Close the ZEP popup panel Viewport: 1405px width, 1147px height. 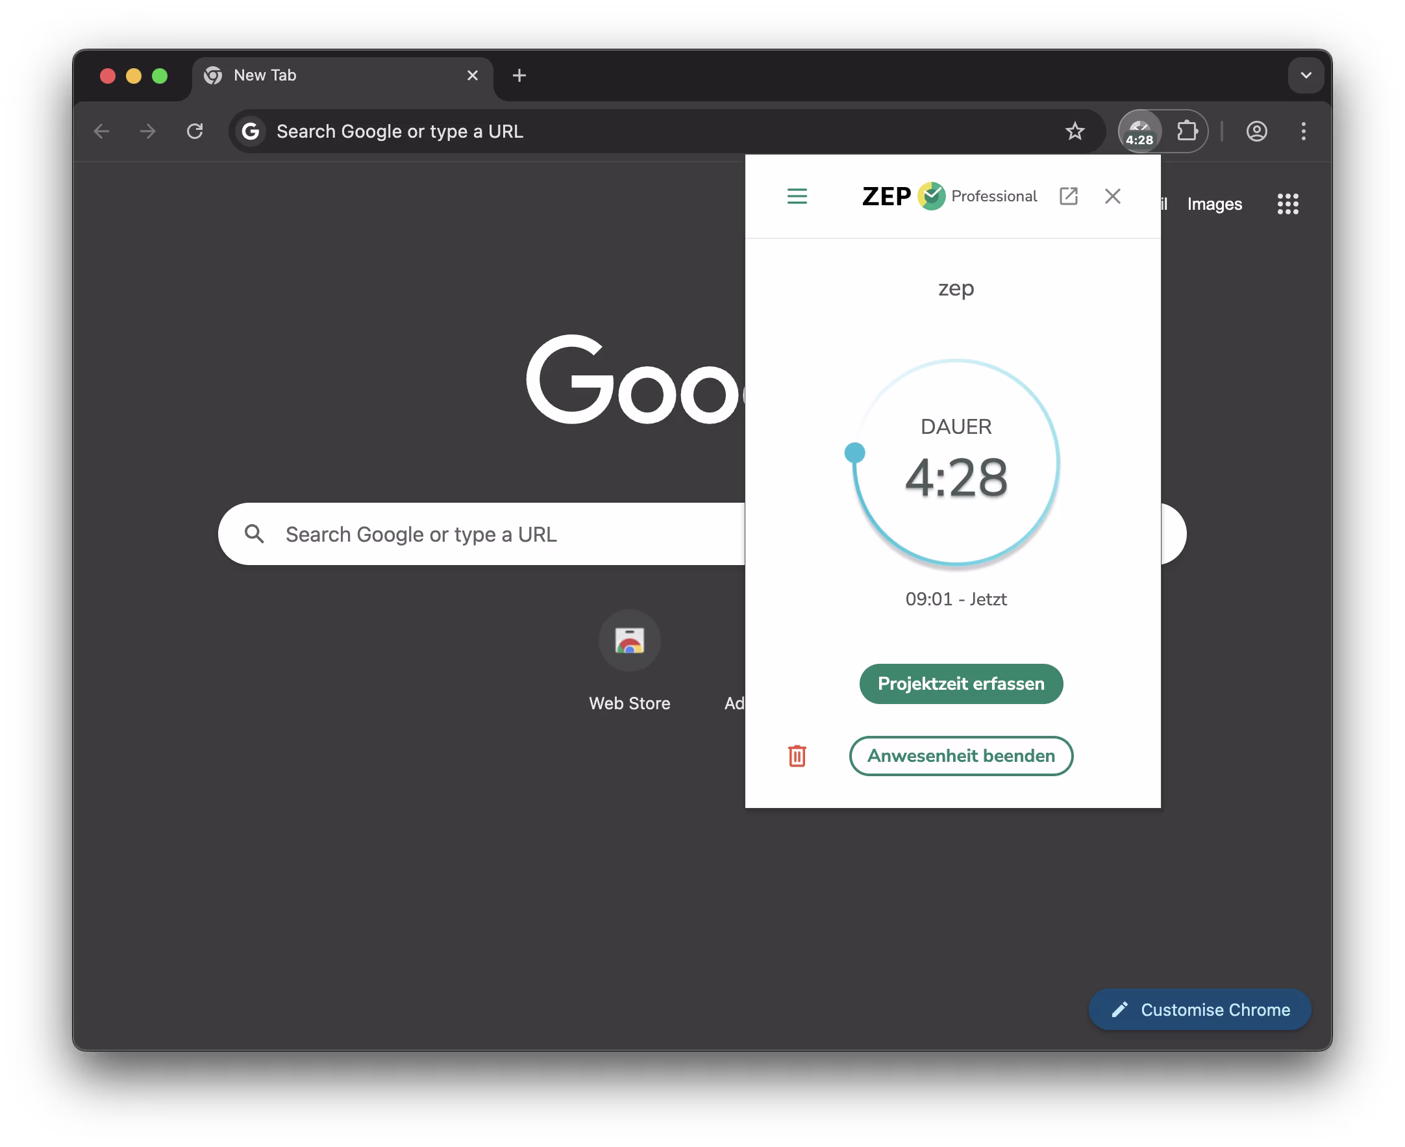tap(1113, 196)
